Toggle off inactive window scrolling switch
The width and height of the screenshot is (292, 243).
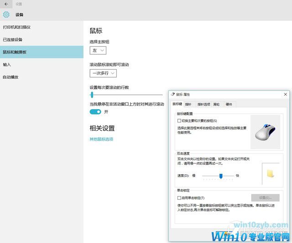(x=95, y=111)
